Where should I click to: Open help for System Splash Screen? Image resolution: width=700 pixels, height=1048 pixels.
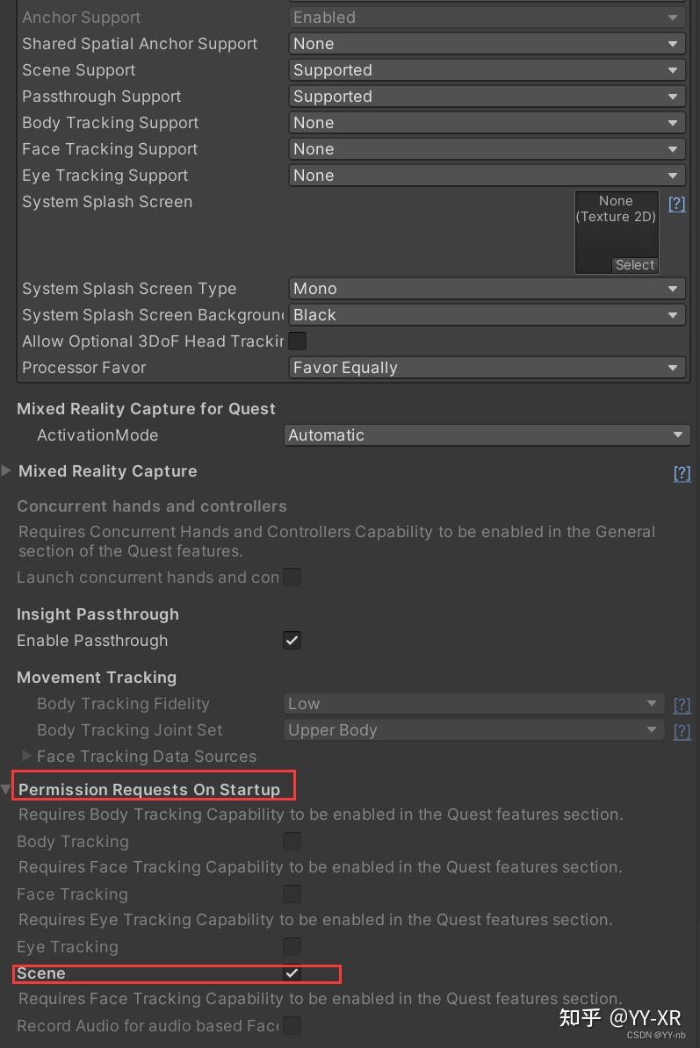(676, 203)
